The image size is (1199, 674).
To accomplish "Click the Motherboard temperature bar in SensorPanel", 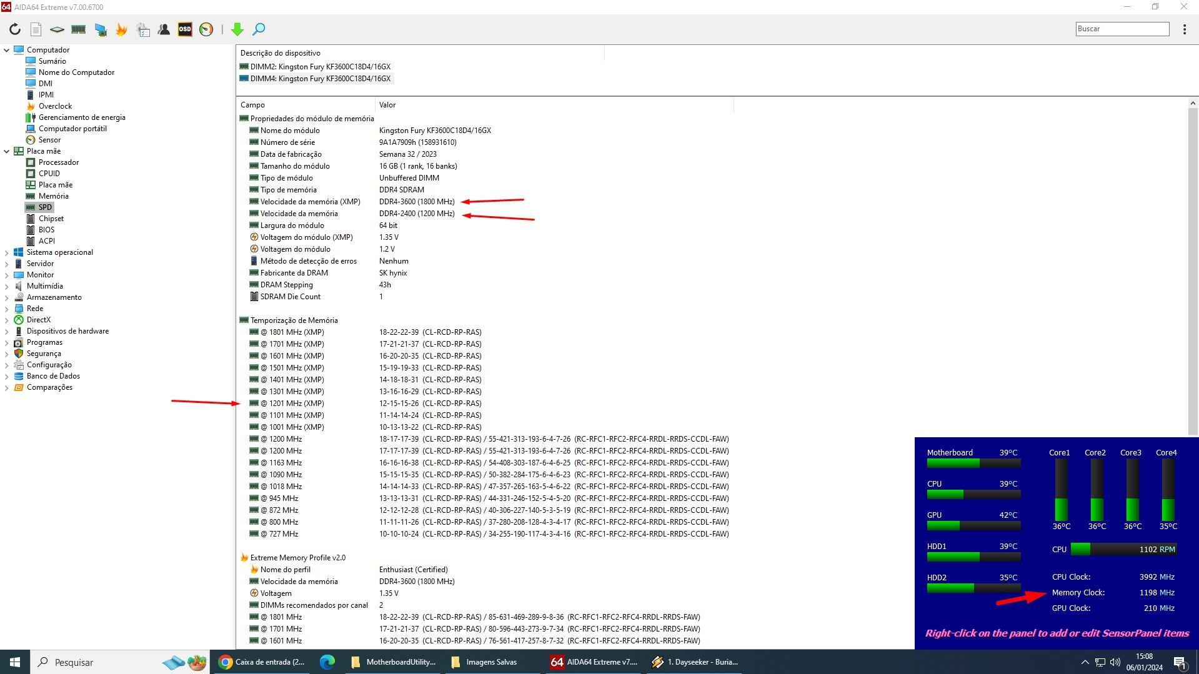I will [x=973, y=463].
